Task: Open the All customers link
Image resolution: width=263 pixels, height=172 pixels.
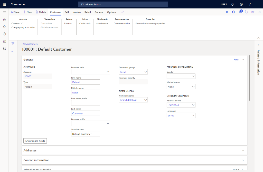Action: click(x=30, y=44)
